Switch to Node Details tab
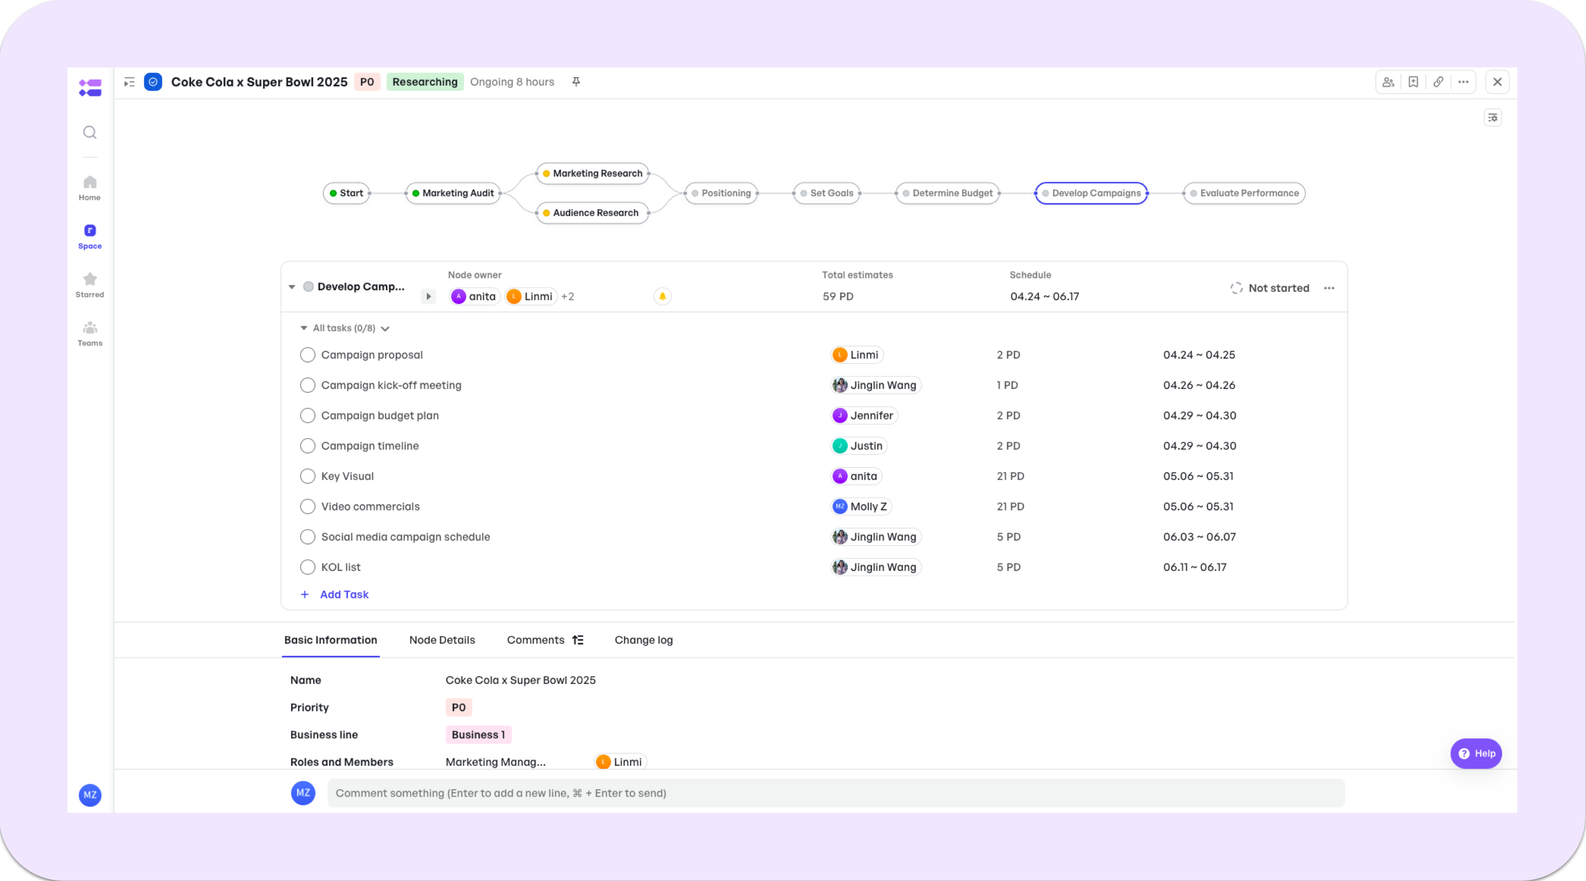Viewport: 1586px width, 881px height. pos(442,640)
